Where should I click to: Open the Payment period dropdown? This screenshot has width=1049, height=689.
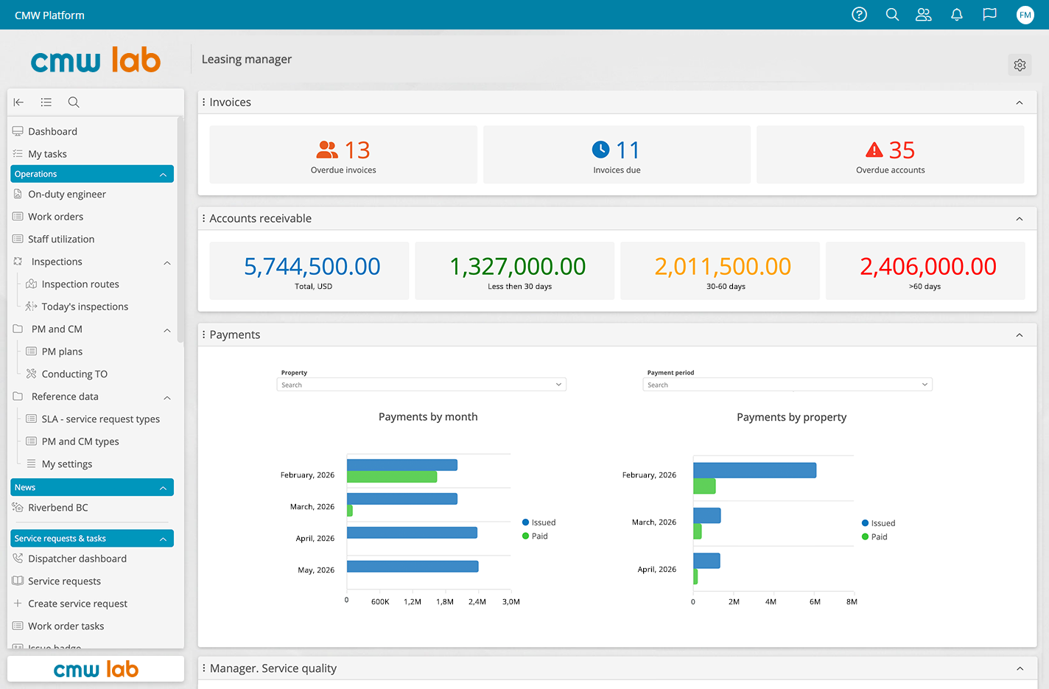[x=787, y=385]
